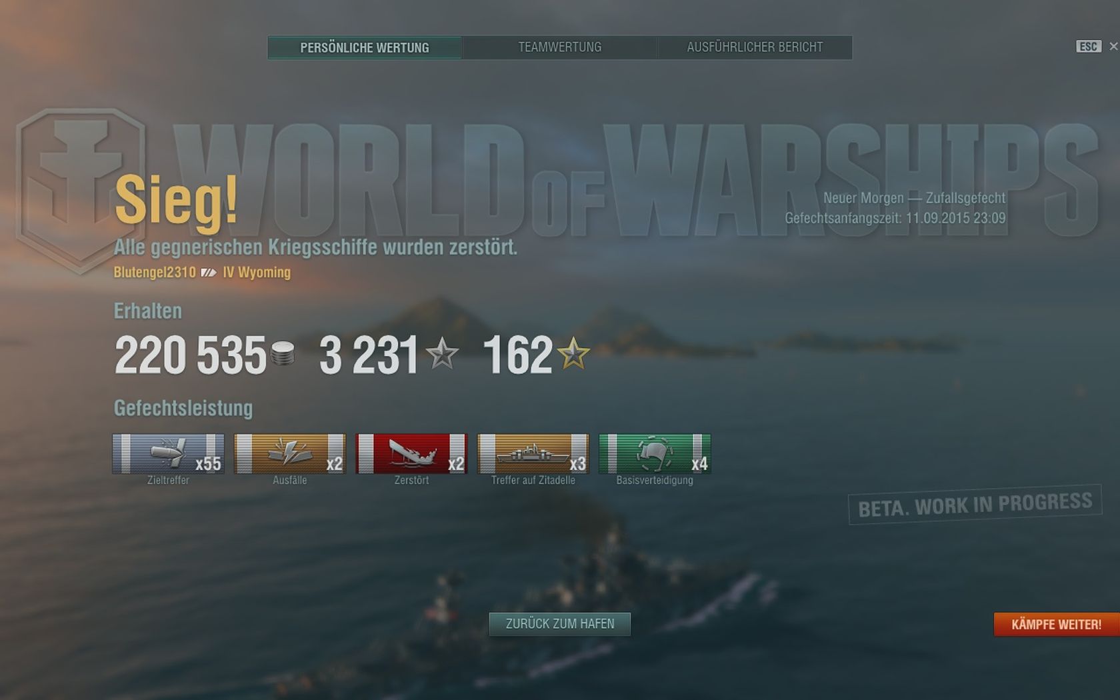The width and height of the screenshot is (1120, 700).
Task: Click the gold star free XP icon
Action: (x=573, y=353)
